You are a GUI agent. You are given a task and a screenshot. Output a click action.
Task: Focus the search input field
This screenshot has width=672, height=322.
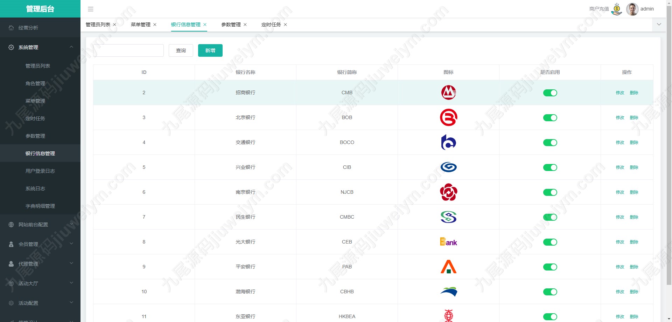[128, 50]
